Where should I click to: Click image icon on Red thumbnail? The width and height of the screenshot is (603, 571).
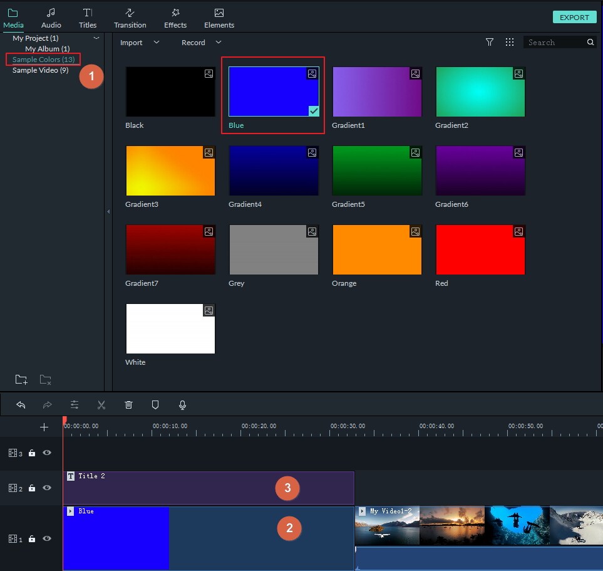pos(518,231)
